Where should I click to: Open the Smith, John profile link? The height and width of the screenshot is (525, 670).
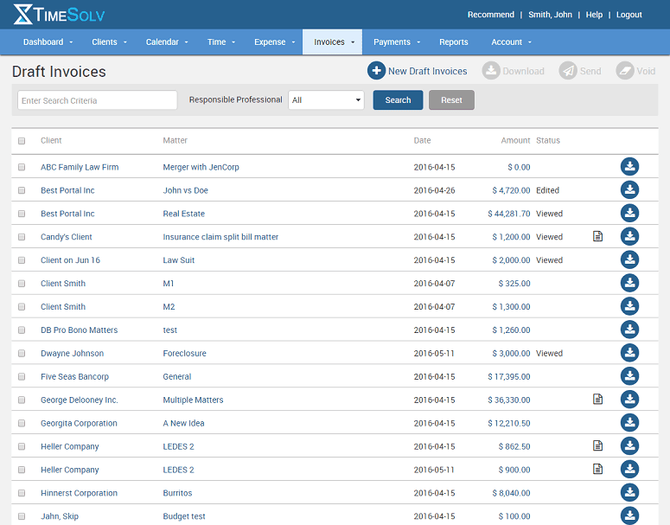[x=550, y=15]
